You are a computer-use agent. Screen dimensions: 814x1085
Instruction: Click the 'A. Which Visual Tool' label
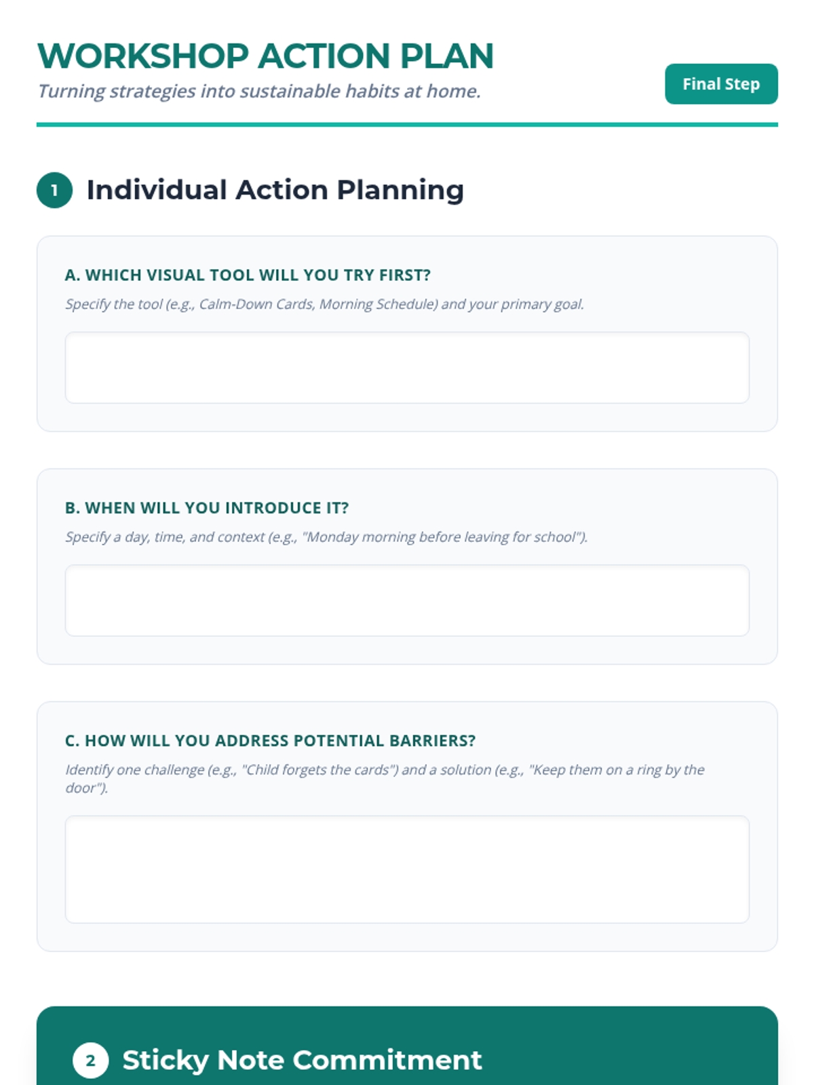point(248,275)
